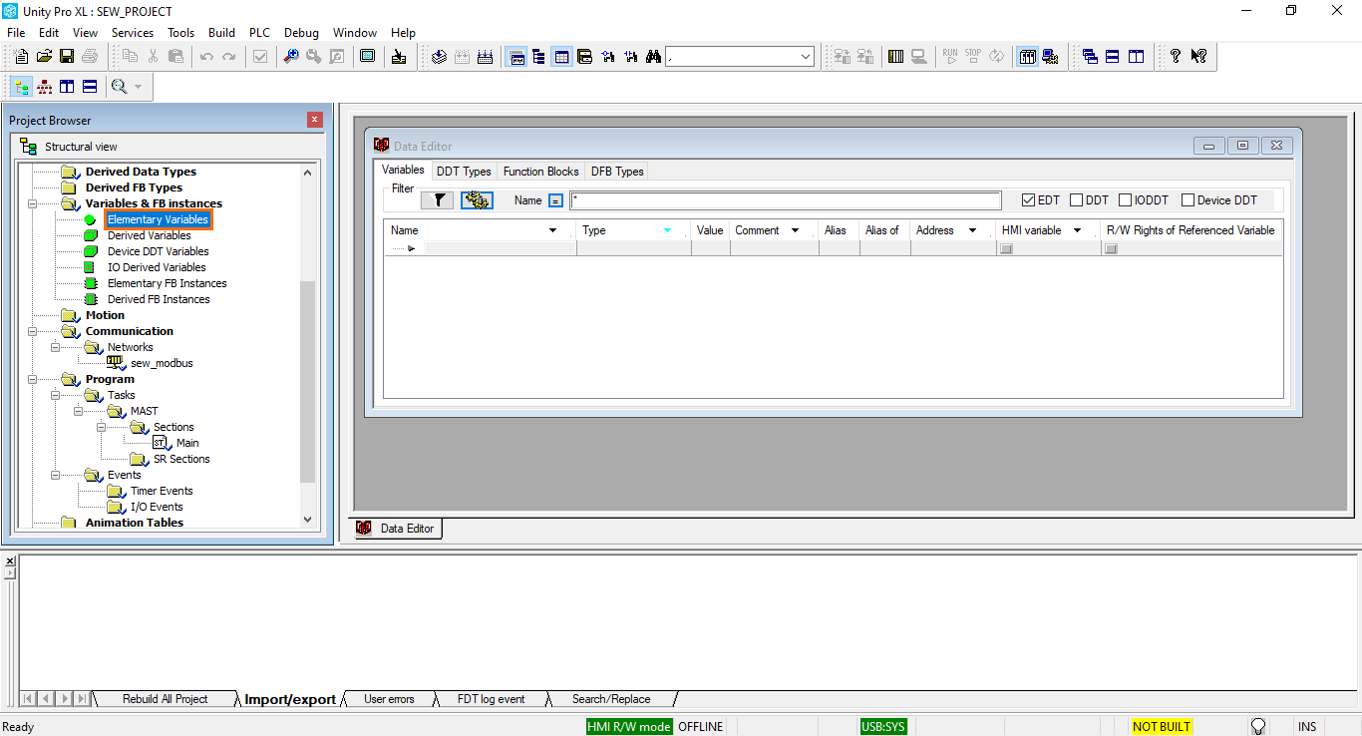1362x736 pixels.
Task: Enable the DDT filter checkbox
Action: point(1075,199)
